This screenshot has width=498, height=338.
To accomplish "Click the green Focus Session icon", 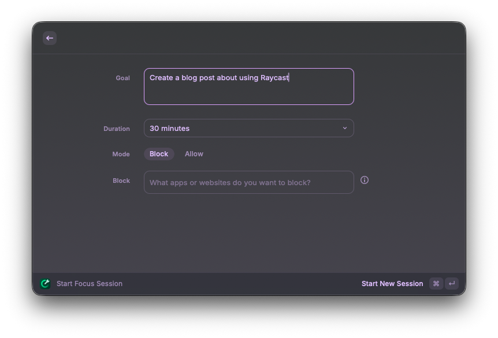I will pyautogui.click(x=46, y=284).
